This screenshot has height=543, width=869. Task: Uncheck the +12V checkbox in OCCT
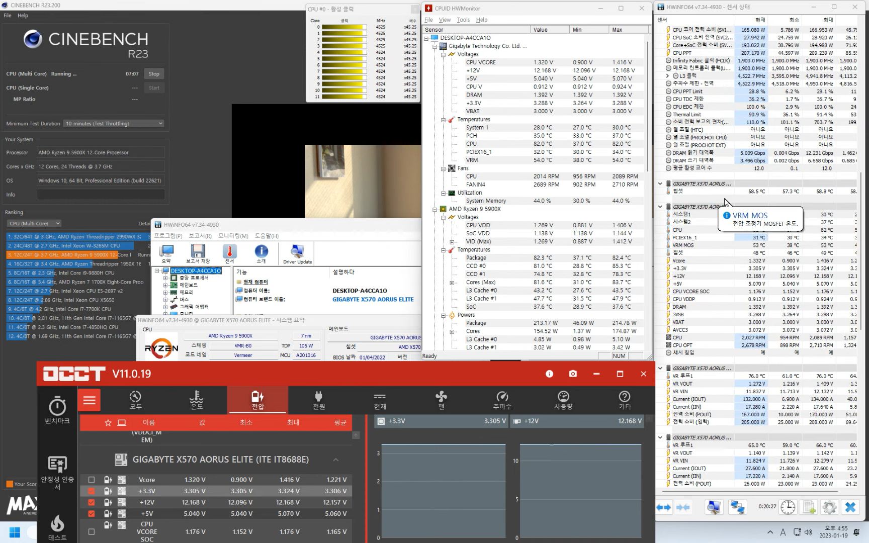click(91, 502)
